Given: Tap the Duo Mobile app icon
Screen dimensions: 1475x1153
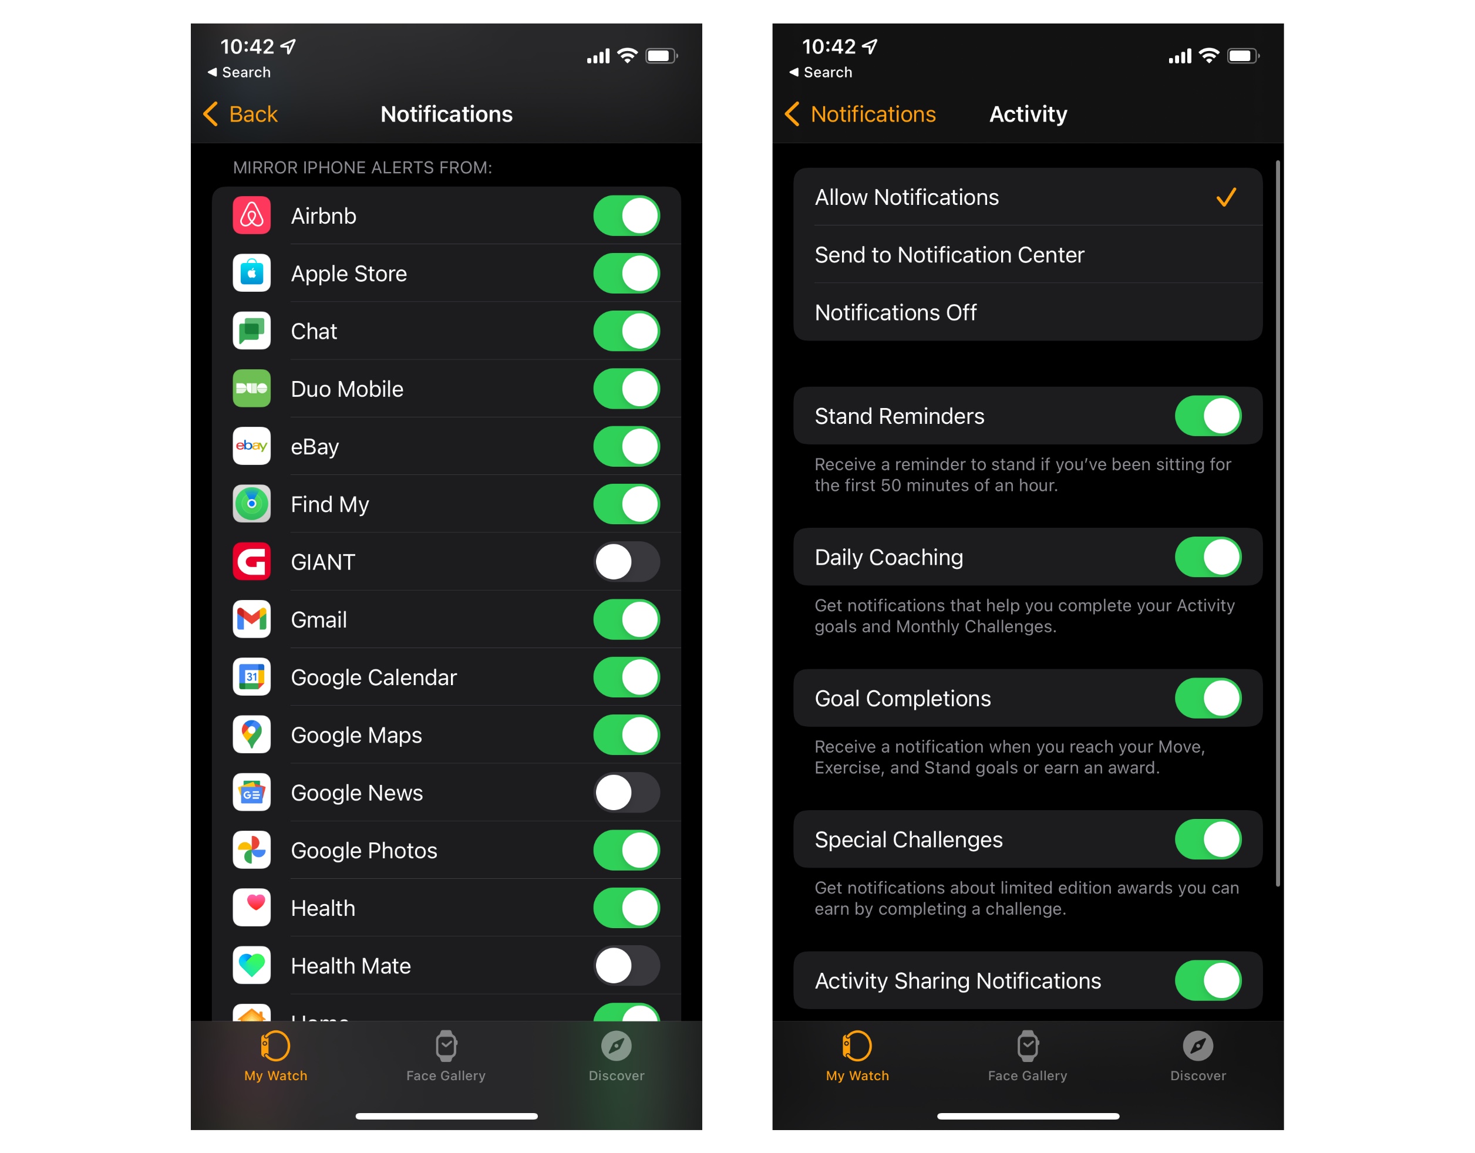Looking at the screenshot, I should (251, 388).
